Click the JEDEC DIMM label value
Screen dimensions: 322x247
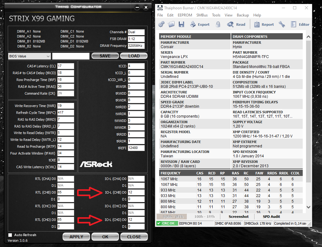[186, 87]
